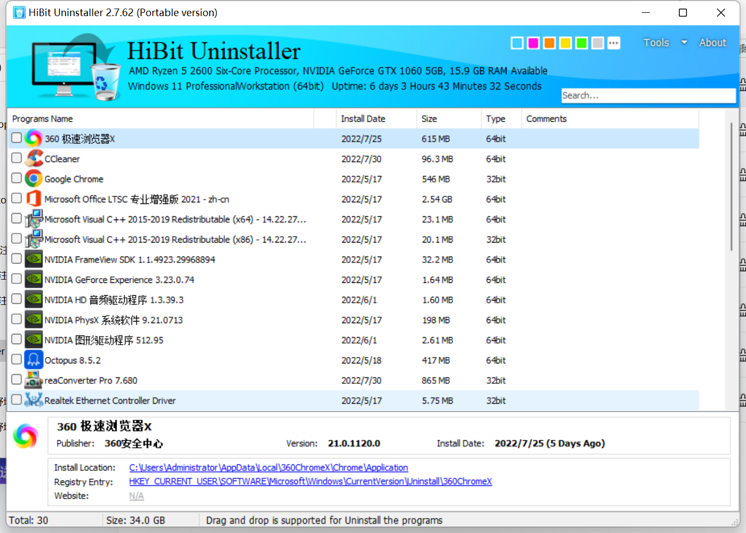Click the Google Chrome icon in list
746x533 pixels.
pos(34,179)
